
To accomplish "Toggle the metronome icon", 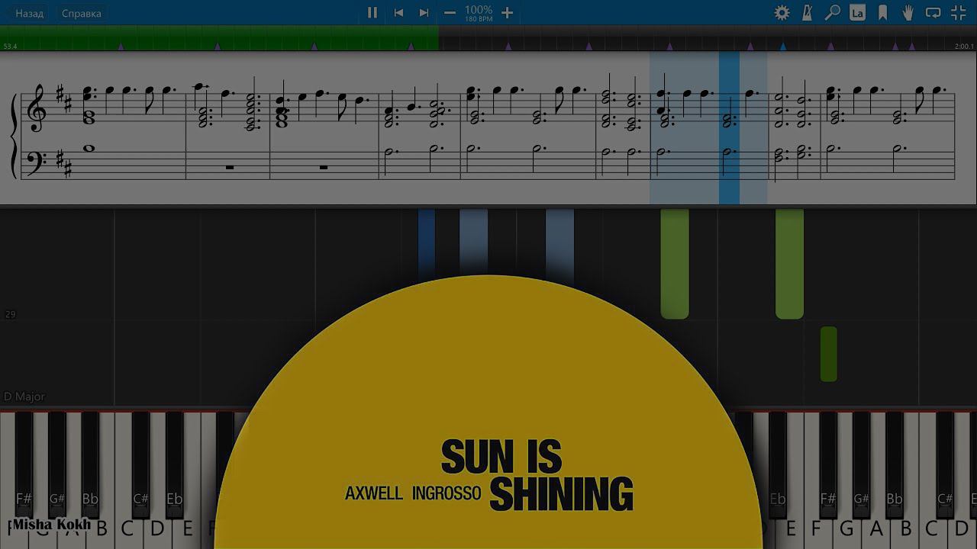I will 807,12.
